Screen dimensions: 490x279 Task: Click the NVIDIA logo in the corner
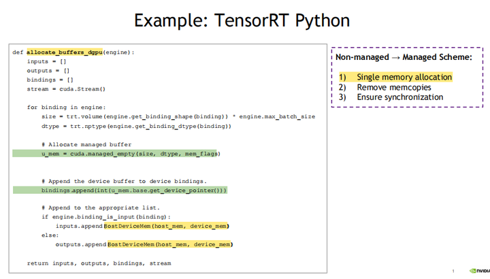[480, 271]
